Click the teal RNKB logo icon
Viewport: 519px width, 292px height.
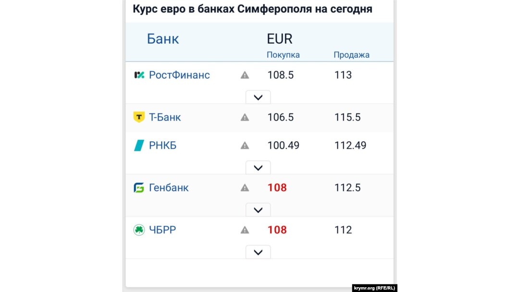tap(139, 146)
